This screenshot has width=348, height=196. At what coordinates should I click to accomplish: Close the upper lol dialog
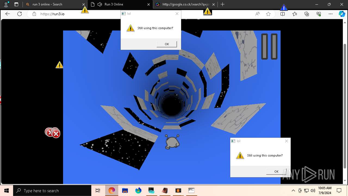point(177,14)
